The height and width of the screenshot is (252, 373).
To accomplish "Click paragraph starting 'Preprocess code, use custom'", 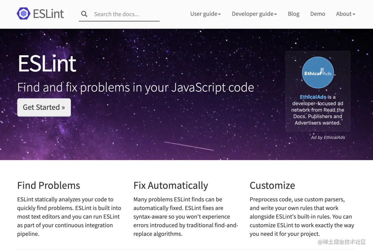I will pyautogui.click(x=302, y=217).
